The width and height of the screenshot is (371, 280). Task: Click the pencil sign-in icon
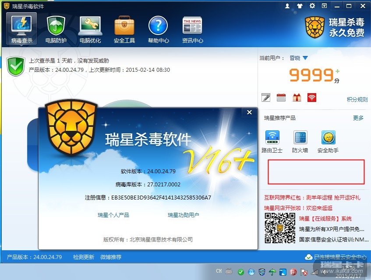[266, 98]
